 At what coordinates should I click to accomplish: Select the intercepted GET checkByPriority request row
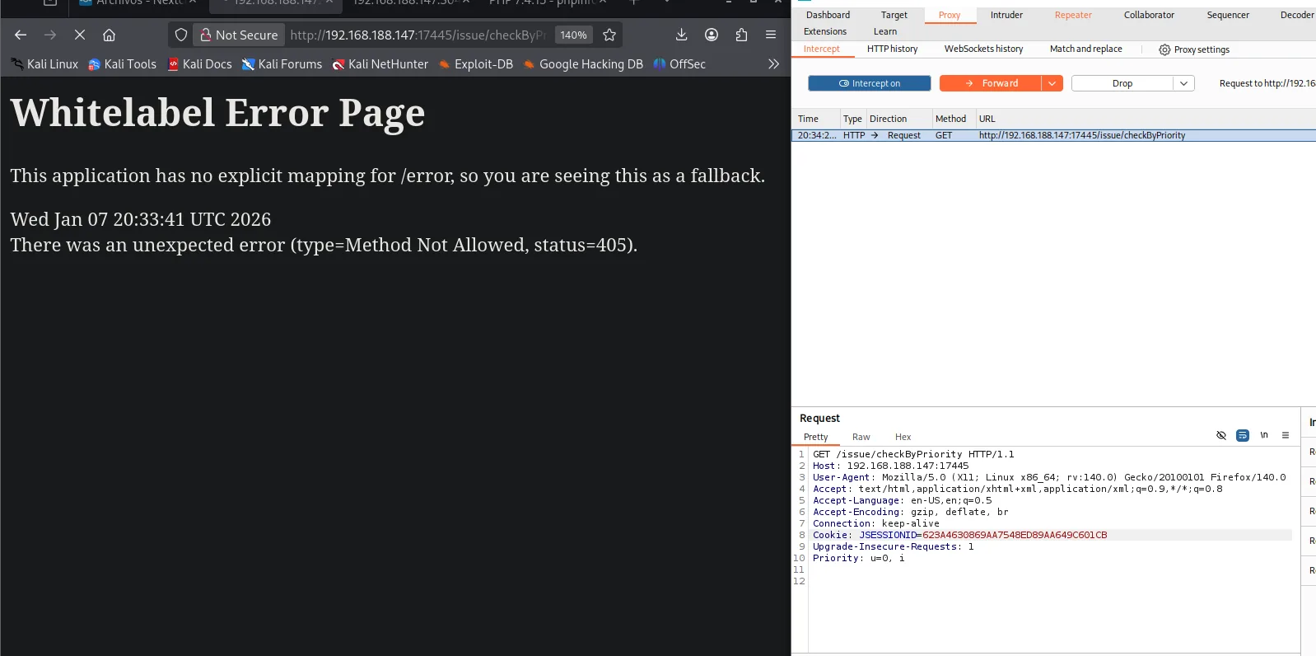tap(1053, 135)
